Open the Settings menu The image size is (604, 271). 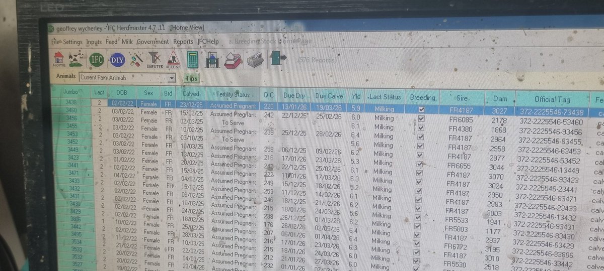72,42
